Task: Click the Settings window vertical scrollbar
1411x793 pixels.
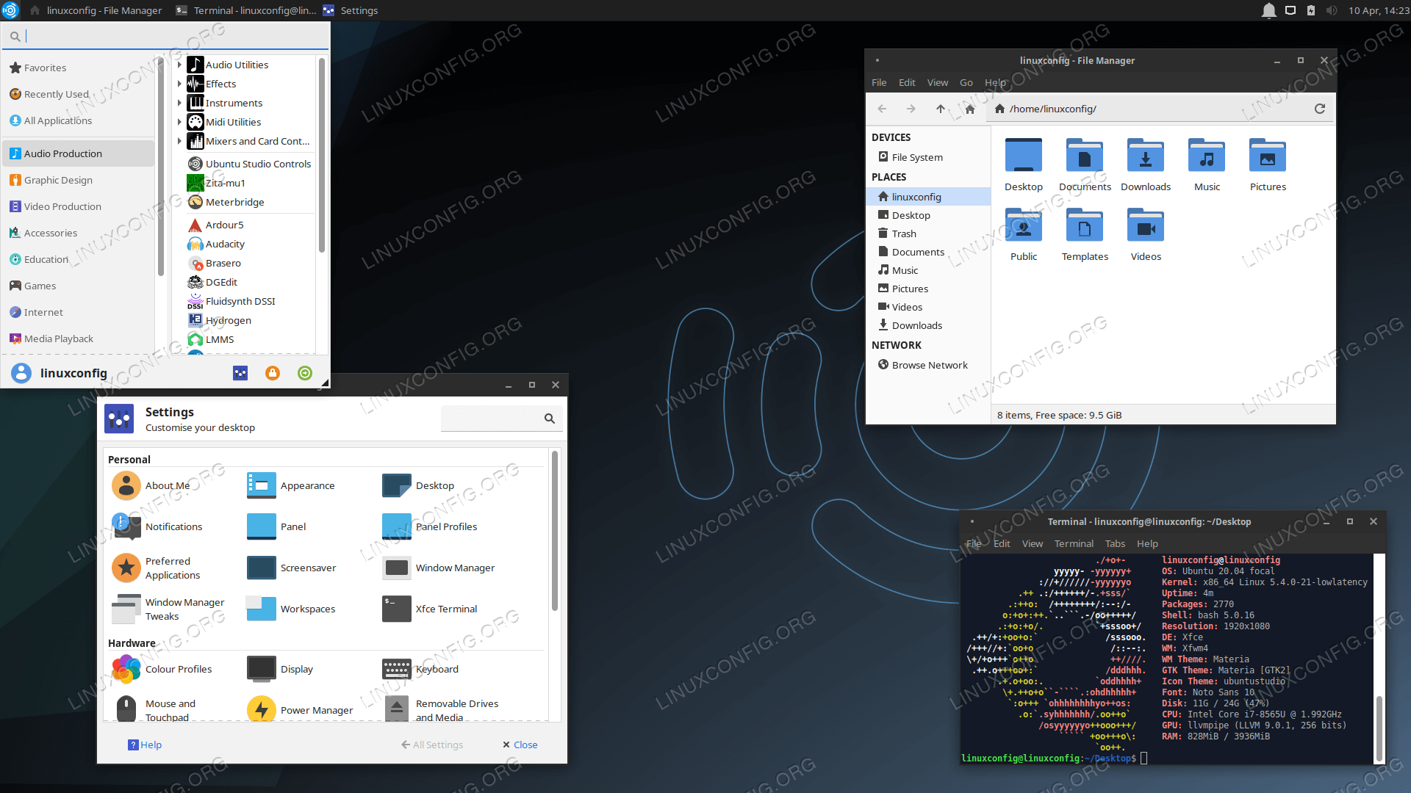Action: click(x=555, y=531)
